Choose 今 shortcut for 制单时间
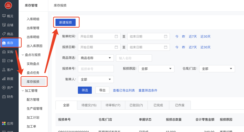This screenshot has width=244, height=132. coord(177,36)
